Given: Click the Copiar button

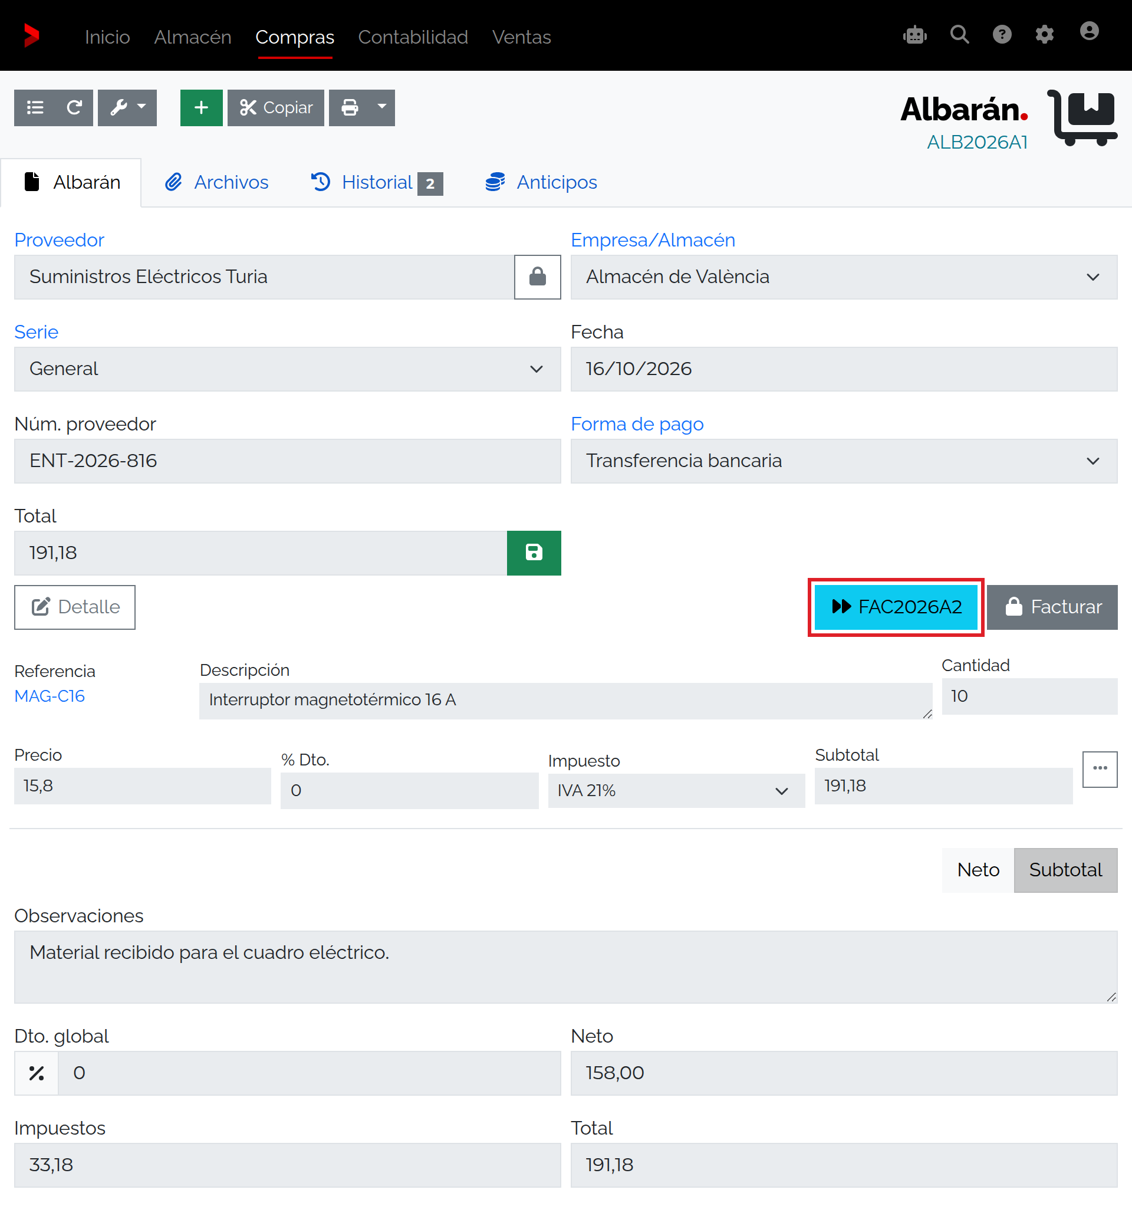Looking at the screenshot, I should (x=276, y=108).
